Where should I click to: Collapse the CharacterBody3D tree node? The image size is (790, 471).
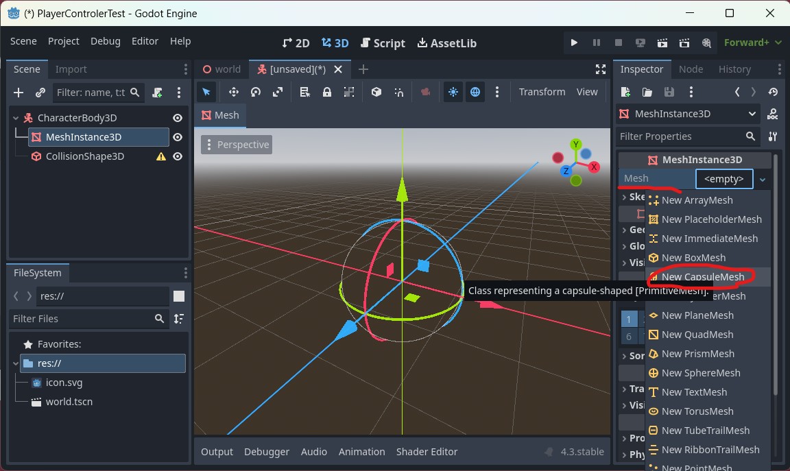pyautogui.click(x=15, y=117)
